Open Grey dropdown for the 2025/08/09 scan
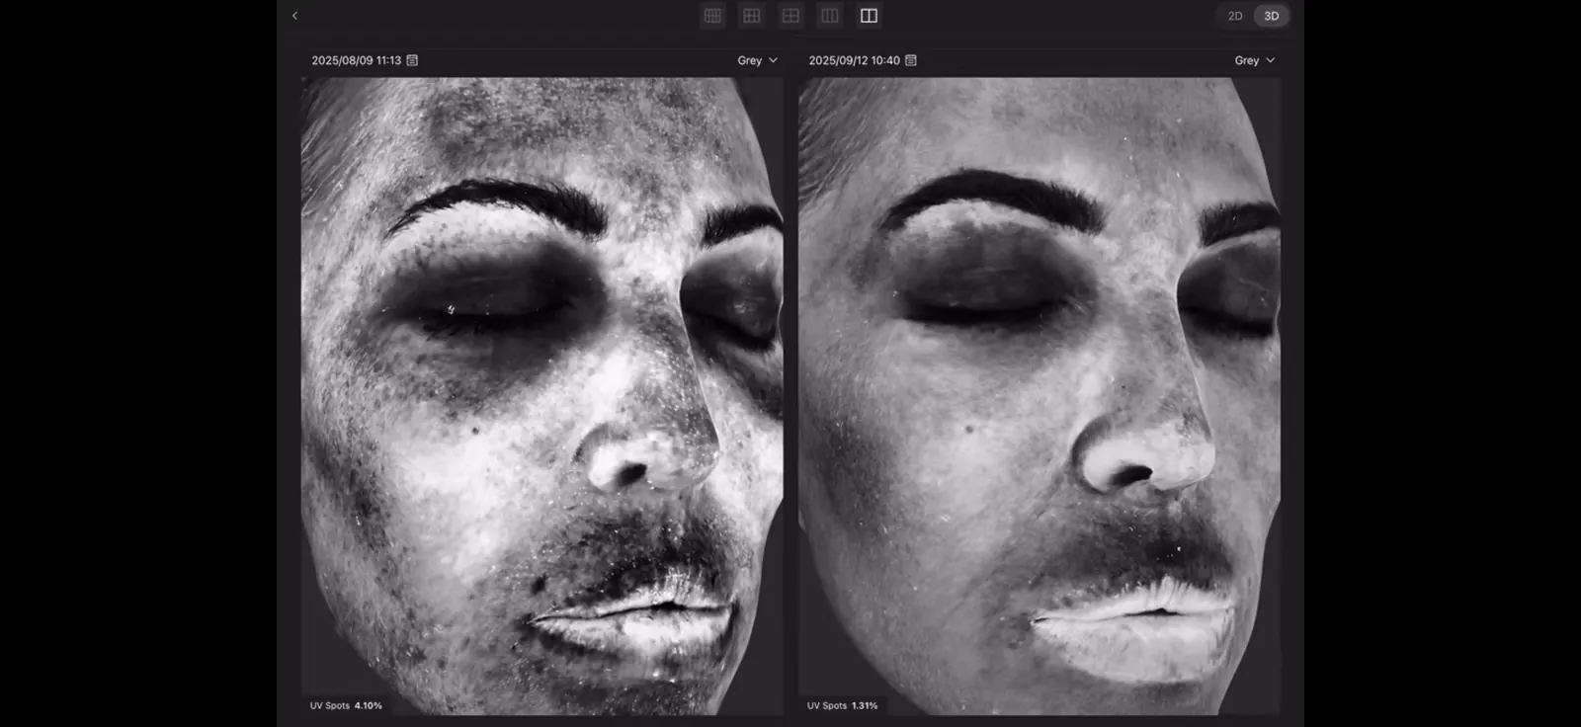The height and width of the screenshot is (727, 1581). pyautogui.click(x=758, y=60)
